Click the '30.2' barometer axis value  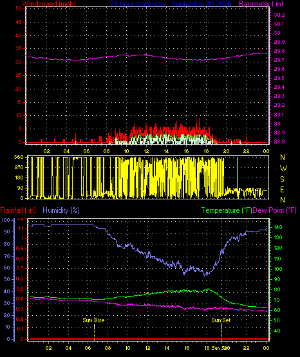point(279,15)
